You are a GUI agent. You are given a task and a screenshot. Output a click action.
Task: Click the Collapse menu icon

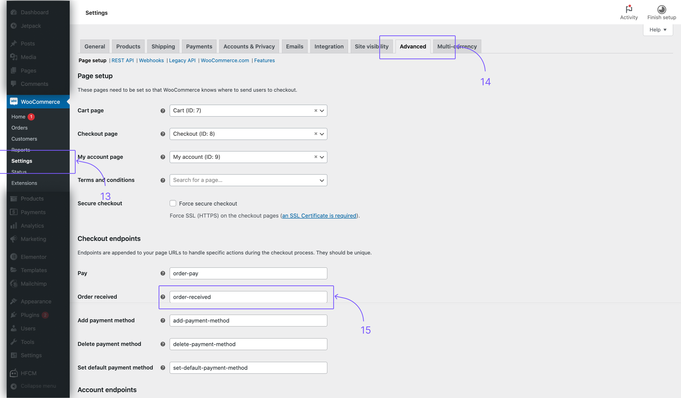(14, 386)
